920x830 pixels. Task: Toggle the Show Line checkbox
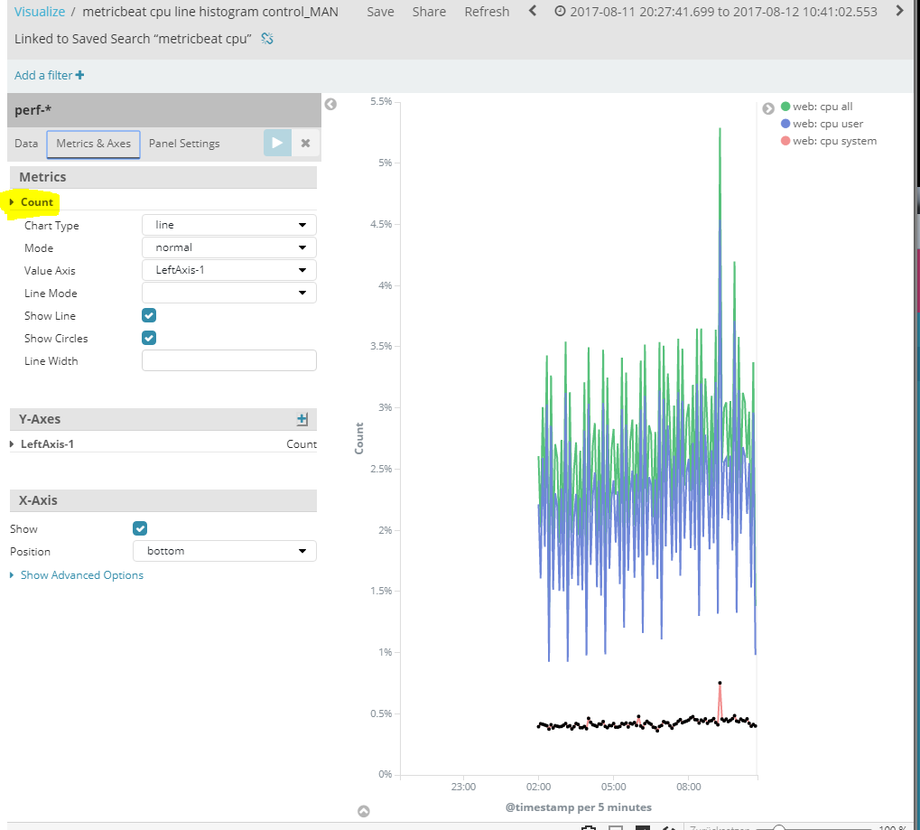point(149,315)
